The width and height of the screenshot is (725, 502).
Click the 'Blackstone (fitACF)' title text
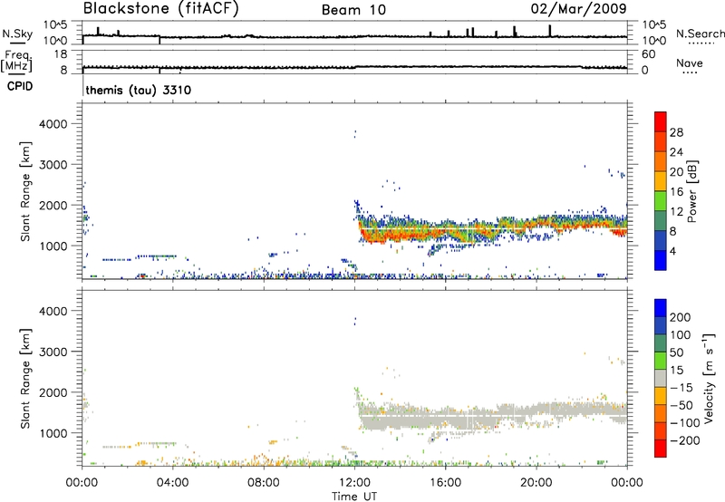coord(160,8)
